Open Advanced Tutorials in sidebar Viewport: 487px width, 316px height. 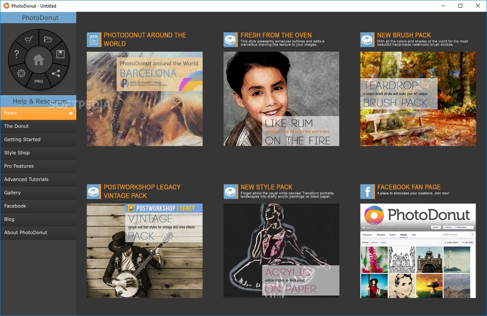(38, 180)
